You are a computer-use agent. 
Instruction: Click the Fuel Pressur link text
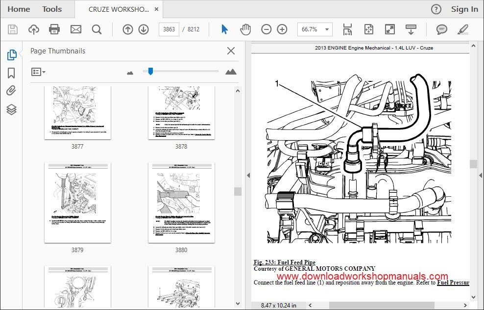click(453, 283)
